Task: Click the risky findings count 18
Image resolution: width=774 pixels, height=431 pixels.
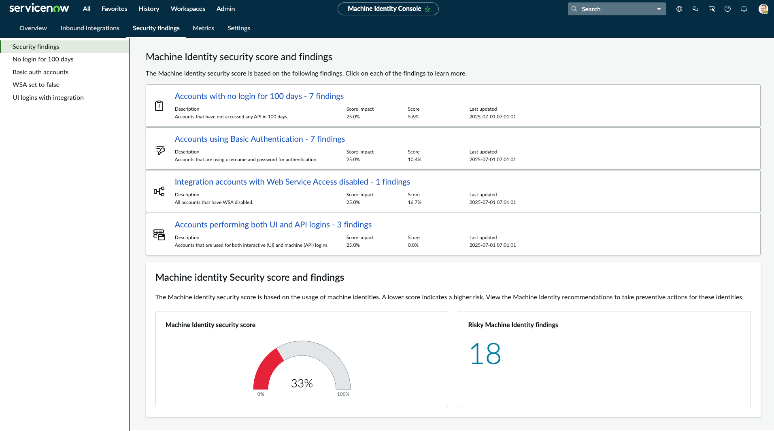Action: (x=485, y=354)
